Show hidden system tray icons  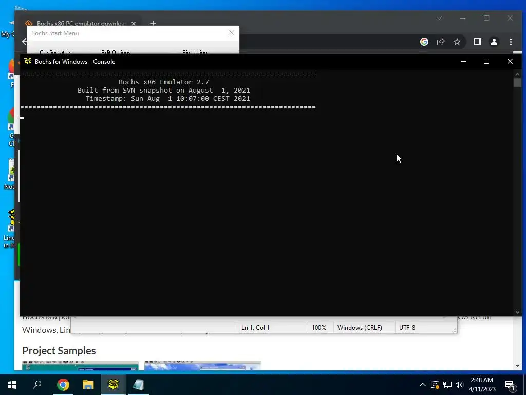click(x=423, y=385)
